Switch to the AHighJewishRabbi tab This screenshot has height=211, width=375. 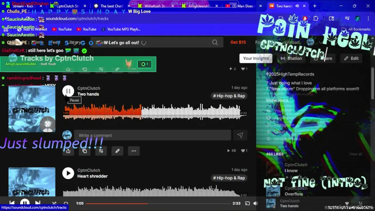pyautogui.click(x=199, y=6)
